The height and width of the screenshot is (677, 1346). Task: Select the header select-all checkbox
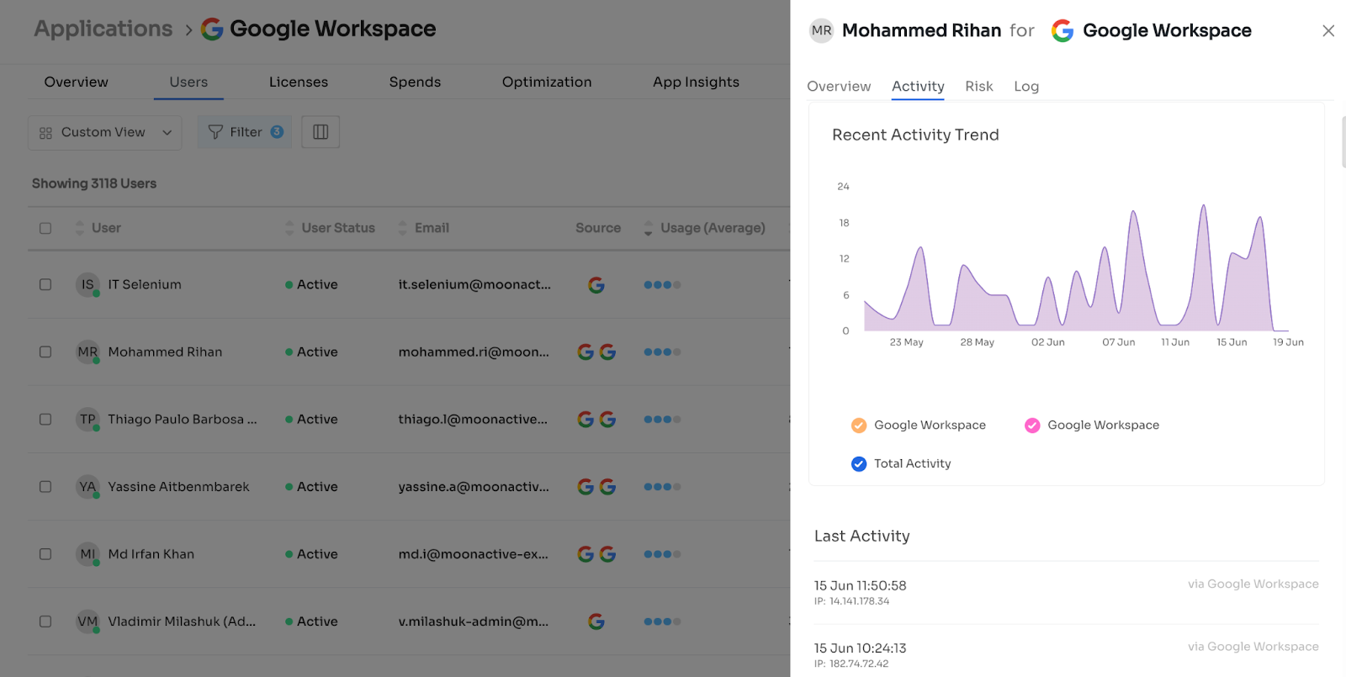tap(45, 228)
